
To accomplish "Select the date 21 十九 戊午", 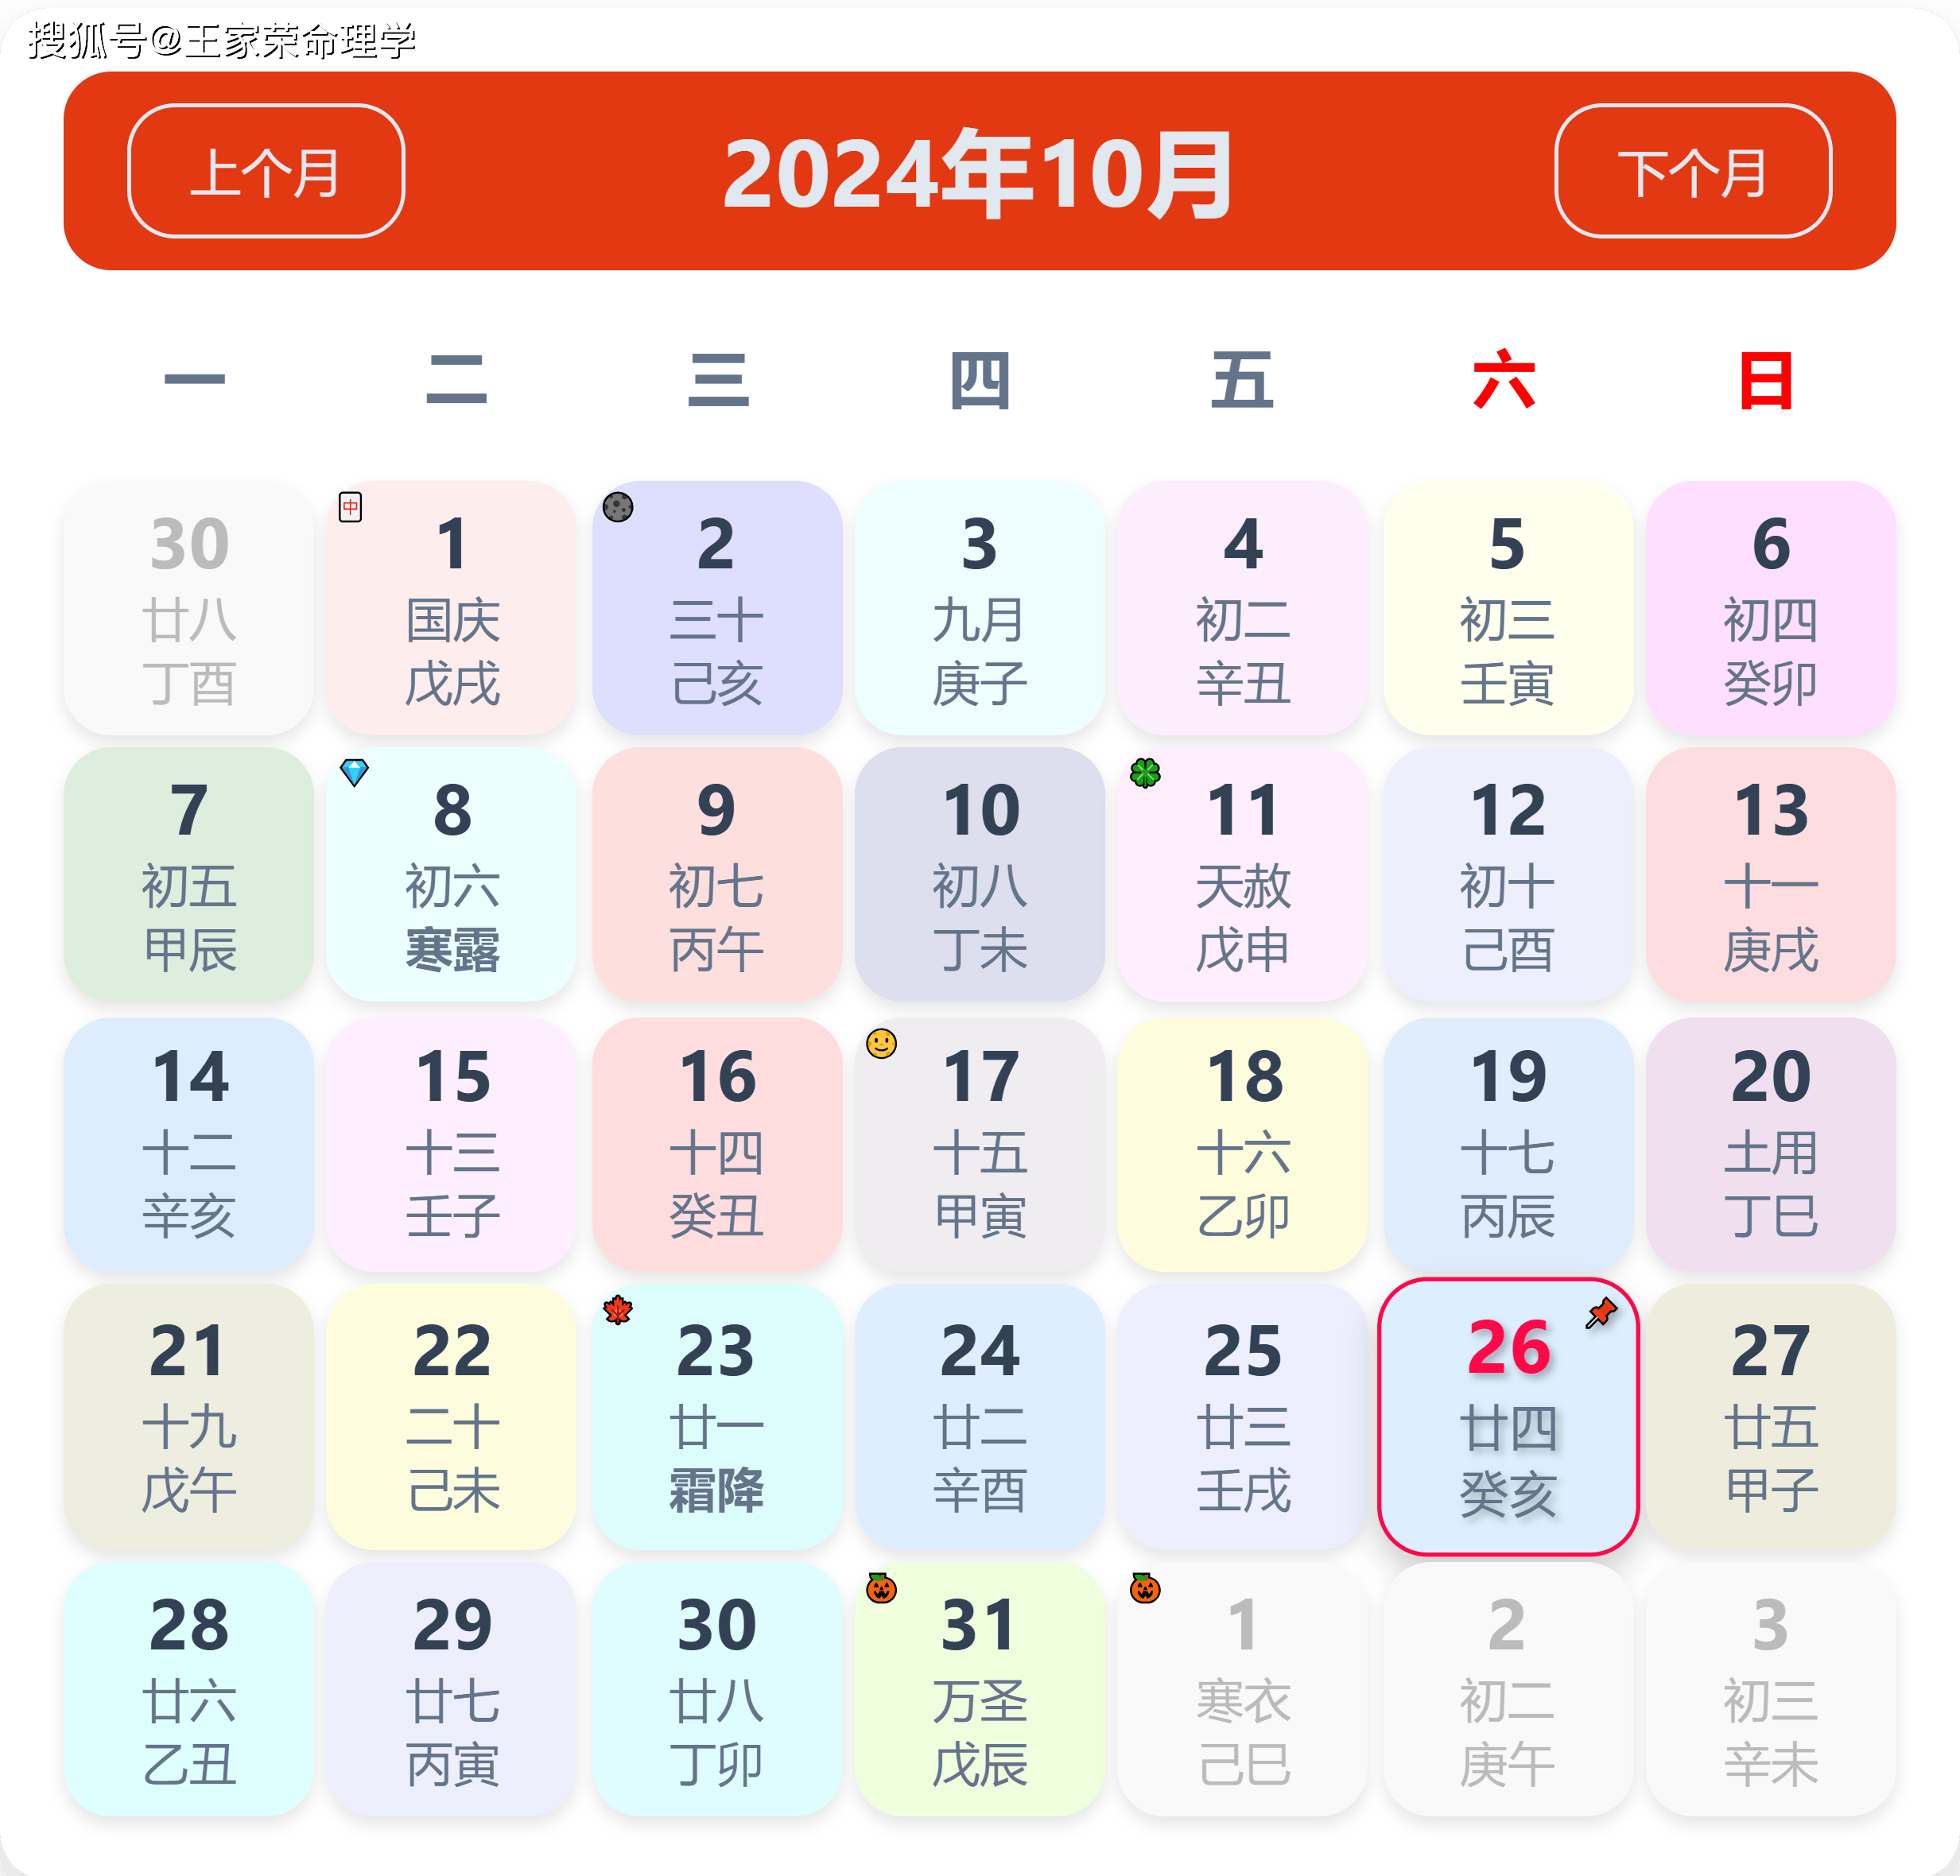I will pyautogui.click(x=189, y=1417).
